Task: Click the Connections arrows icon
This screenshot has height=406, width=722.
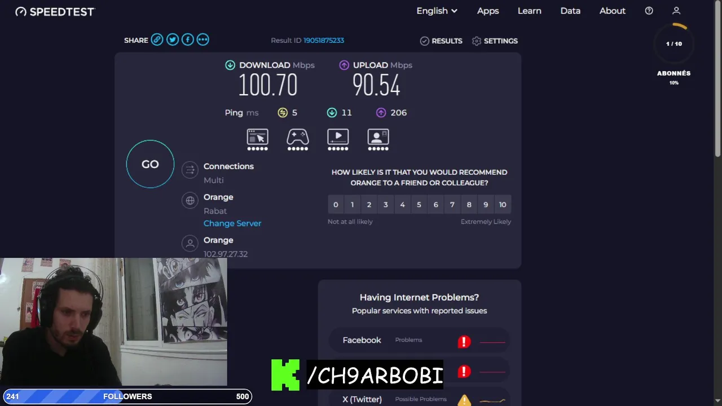Action: click(190, 170)
